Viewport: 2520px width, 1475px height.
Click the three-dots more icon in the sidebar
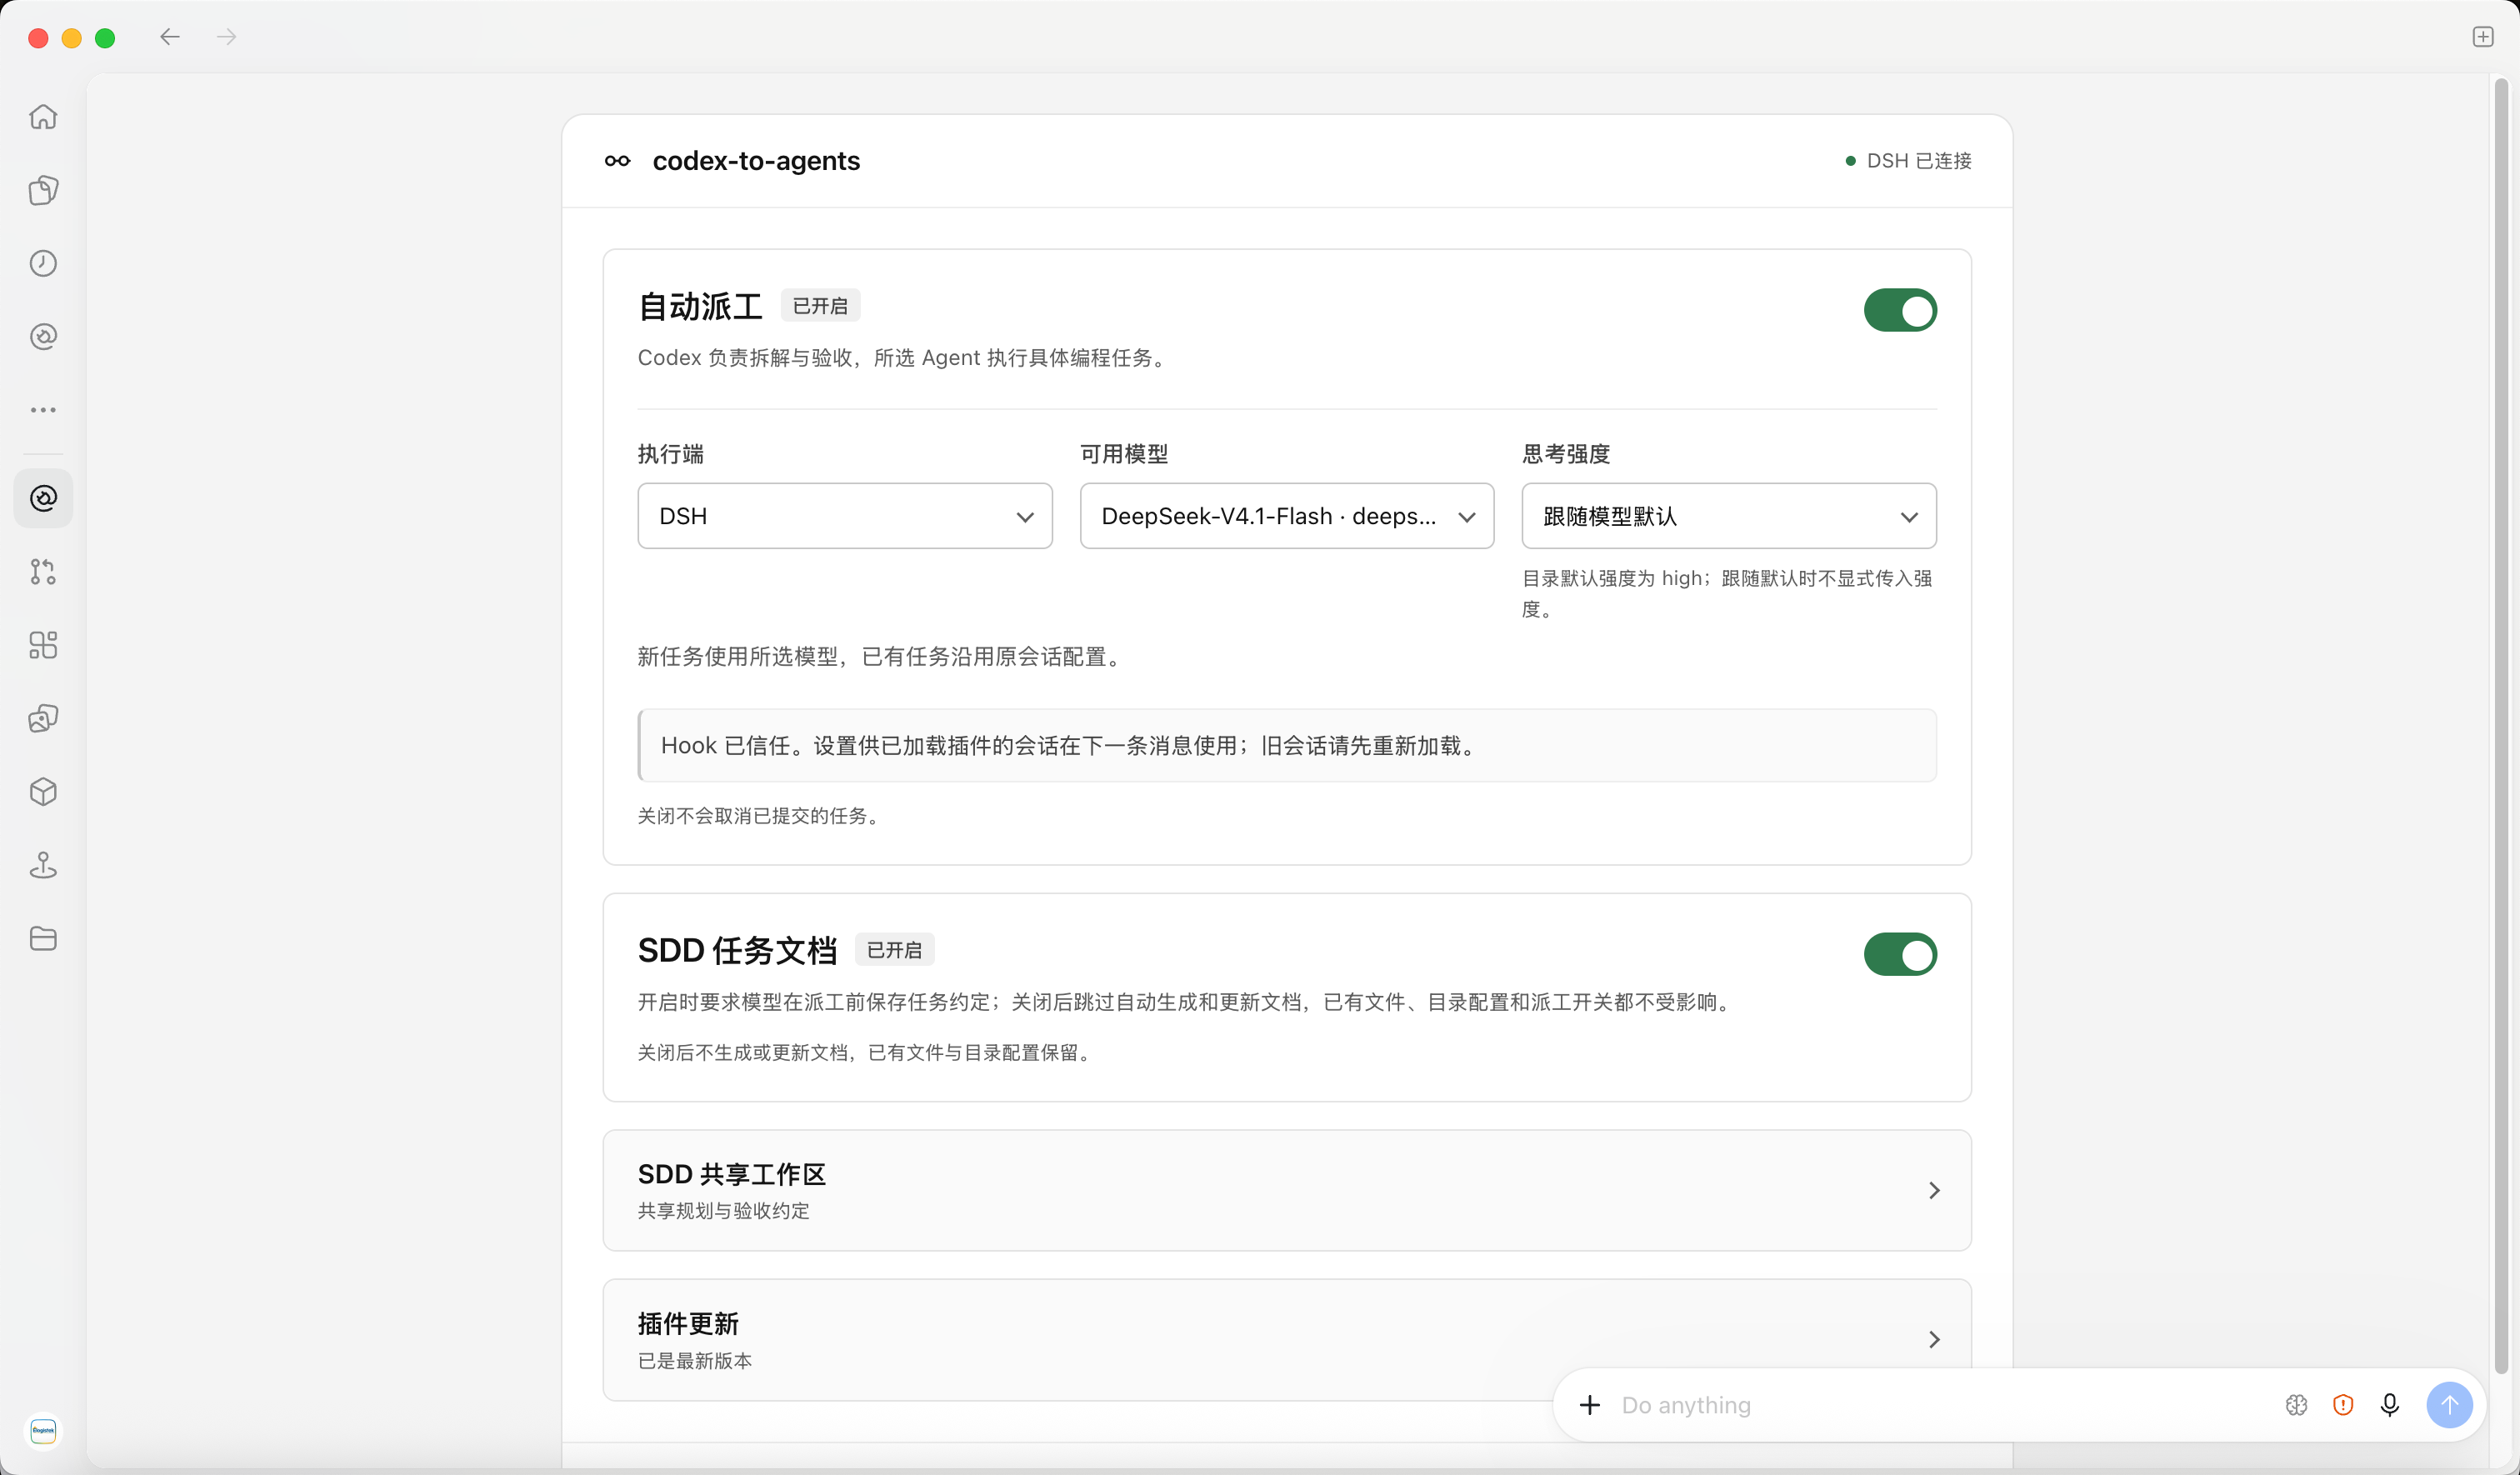(x=43, y=410)
